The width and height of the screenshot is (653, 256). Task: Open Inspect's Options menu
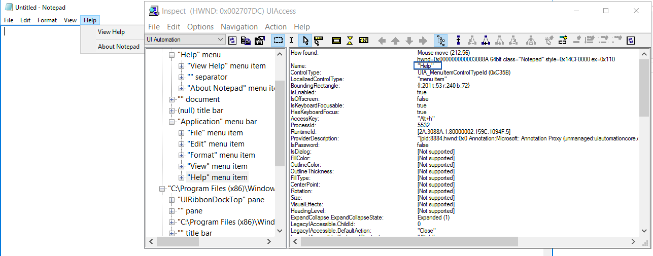point(200,27)
